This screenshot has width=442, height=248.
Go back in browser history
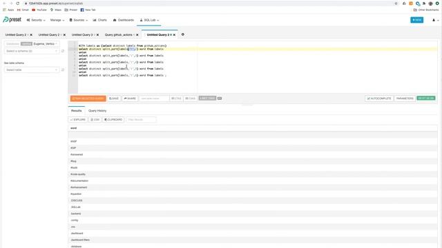coord(4,3)
